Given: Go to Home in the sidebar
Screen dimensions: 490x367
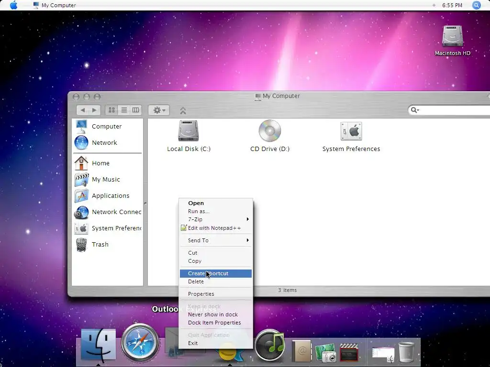Looking at the screenshot, I should point(100,163).
